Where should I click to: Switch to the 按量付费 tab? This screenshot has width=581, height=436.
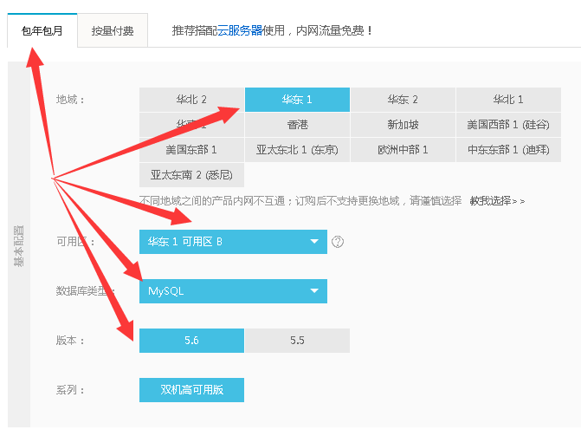click(113, 29)
